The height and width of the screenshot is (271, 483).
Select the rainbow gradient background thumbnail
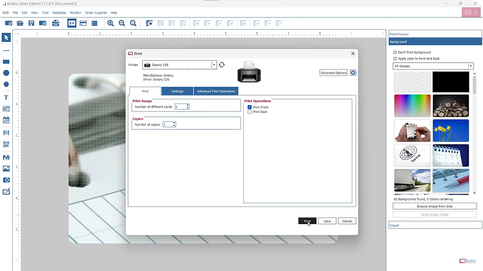412,106
